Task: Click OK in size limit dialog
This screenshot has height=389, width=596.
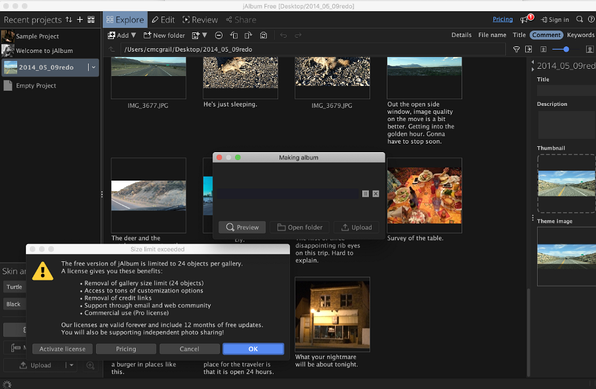Action: [x=253, y=349]
